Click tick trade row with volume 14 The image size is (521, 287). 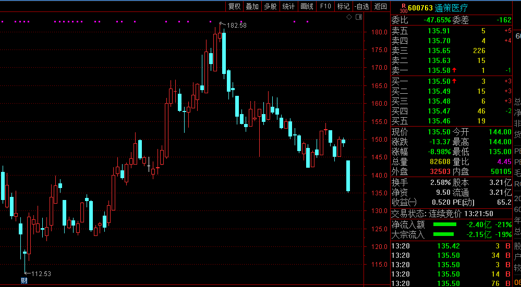click(452, 274)
